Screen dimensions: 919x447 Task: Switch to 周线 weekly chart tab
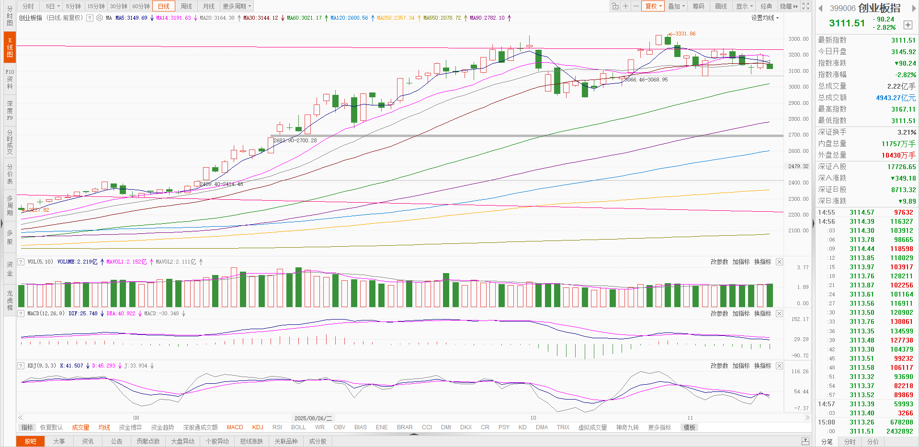(186, 6)
